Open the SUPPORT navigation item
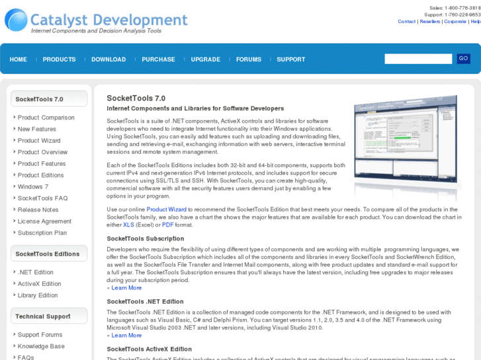 [291, 59]
